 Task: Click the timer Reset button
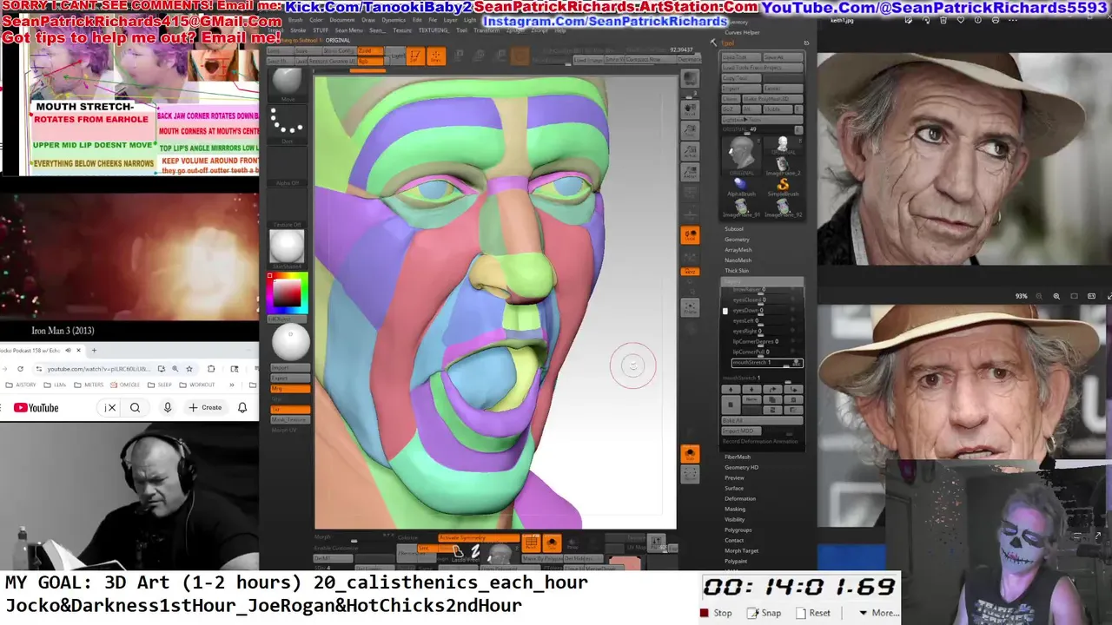[x=813, y=613]
